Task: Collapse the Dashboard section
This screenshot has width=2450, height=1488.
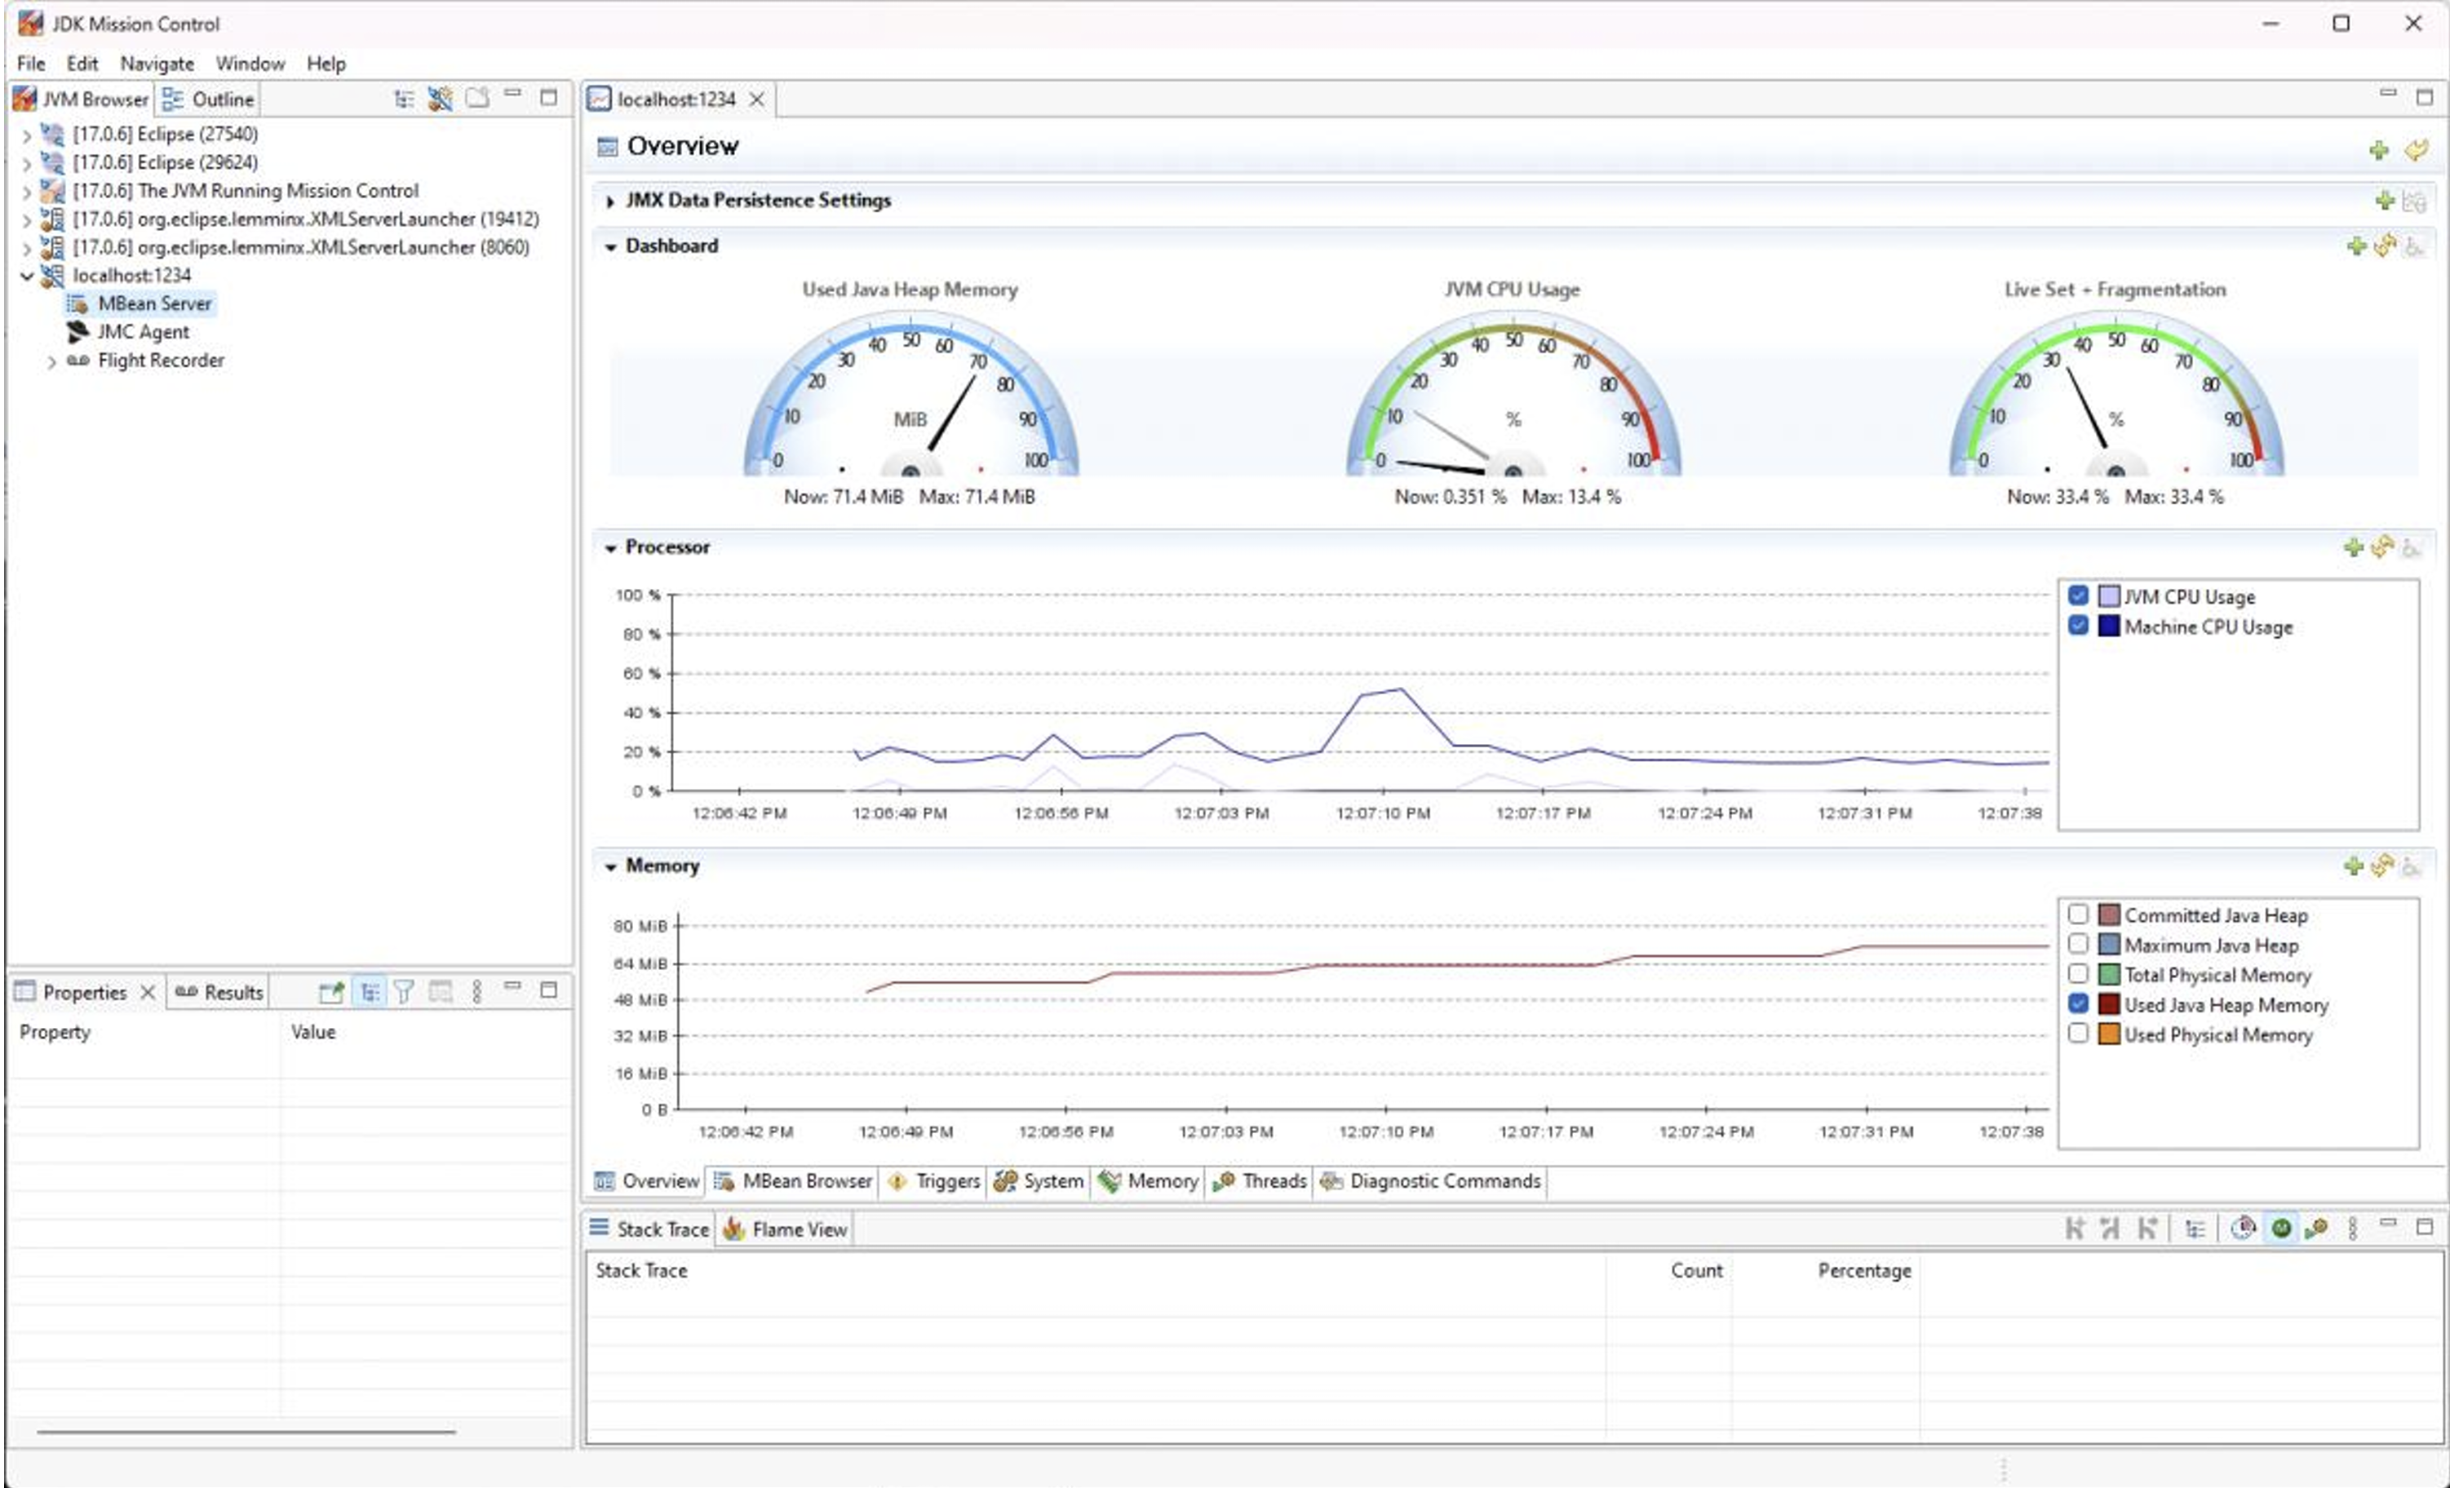Action: tap(609, 246)
